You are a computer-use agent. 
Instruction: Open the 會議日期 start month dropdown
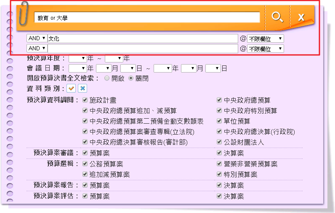(103, 68)
